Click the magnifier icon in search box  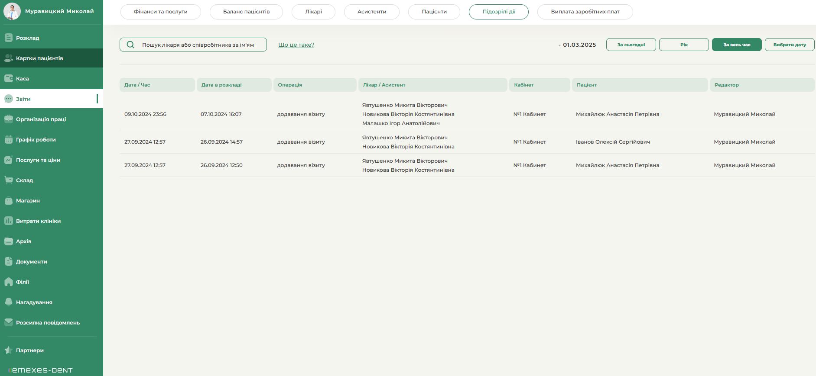[x=130, y=45]
